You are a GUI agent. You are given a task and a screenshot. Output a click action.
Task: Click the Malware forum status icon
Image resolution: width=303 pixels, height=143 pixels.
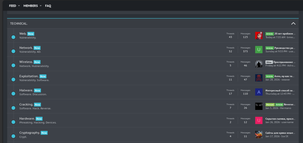(x=13, y=94)
